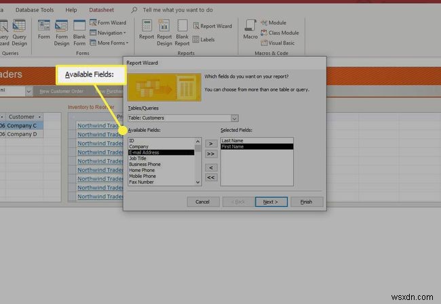Click the Form icon in the ribbon
The width and height of the screenshot is (441, 304).
tap(44, 30)
